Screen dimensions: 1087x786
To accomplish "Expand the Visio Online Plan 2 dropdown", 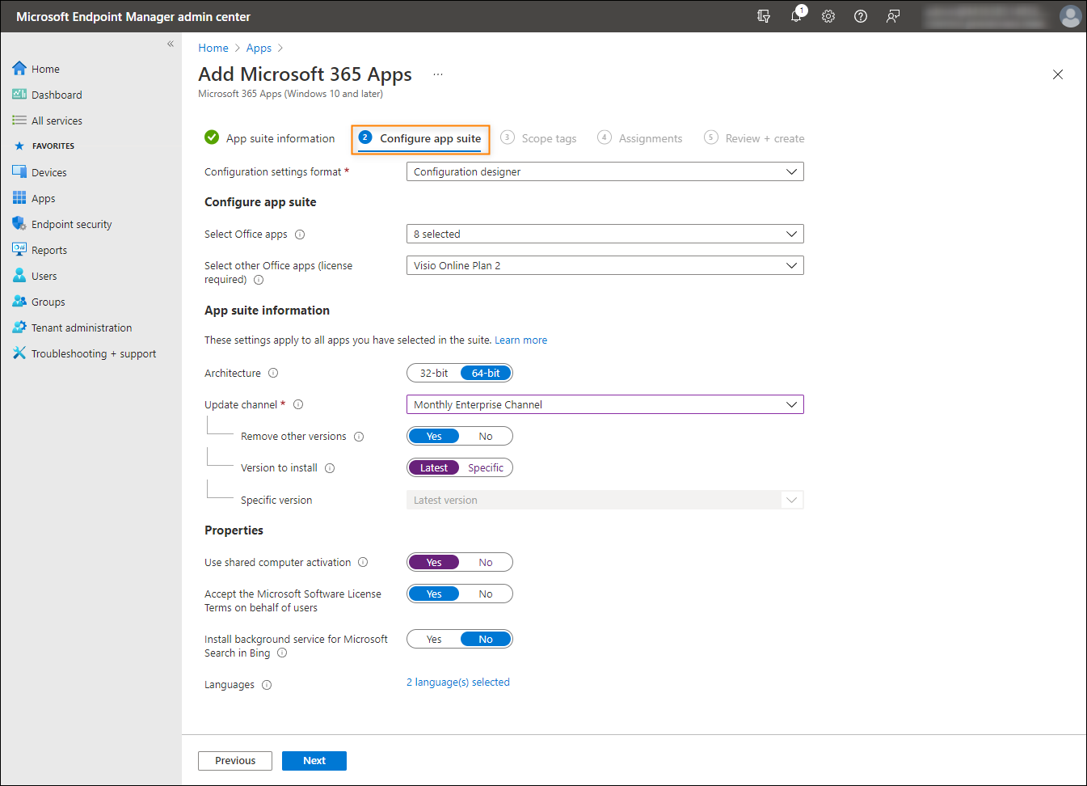I will coord(605,265).
